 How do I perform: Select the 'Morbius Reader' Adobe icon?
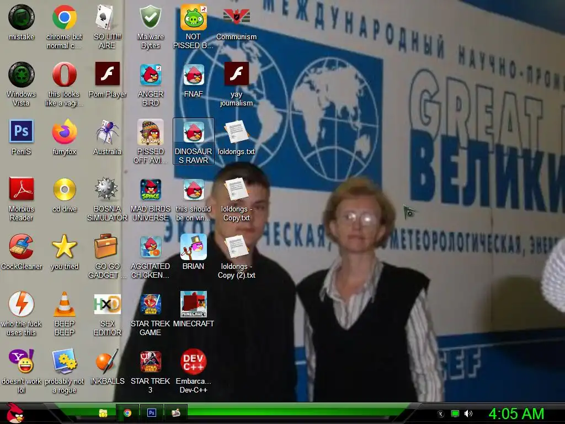[x=22, y=189]
